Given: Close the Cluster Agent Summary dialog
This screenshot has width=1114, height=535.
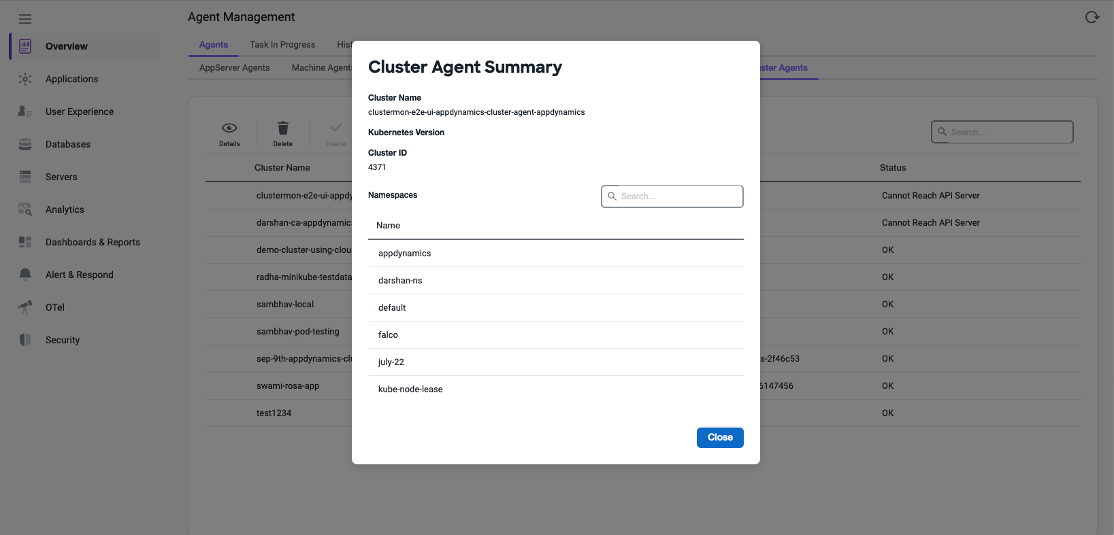Looking at the screenshot, I should (x=720, y=438).
